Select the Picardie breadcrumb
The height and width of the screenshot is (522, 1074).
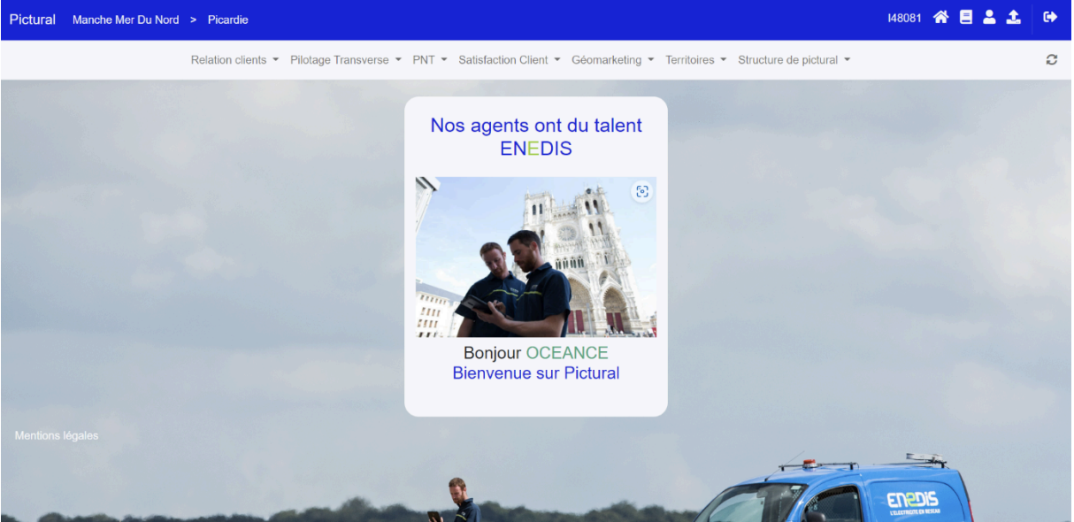(x=228, y=19)
